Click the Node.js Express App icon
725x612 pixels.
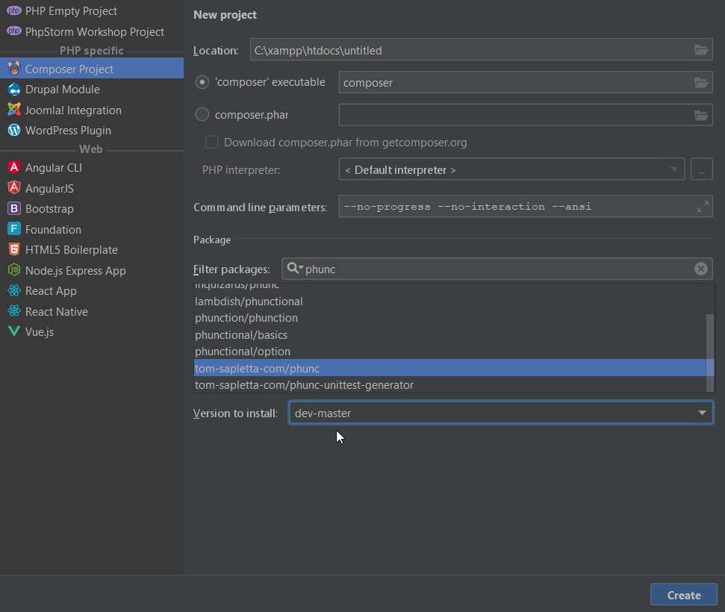point(14,270)
